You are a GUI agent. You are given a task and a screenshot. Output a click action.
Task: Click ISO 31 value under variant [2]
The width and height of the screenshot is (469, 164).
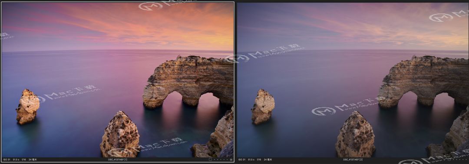(x=242, y=160)
